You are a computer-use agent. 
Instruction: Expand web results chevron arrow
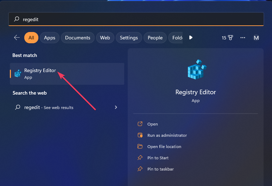pos(116,107)
